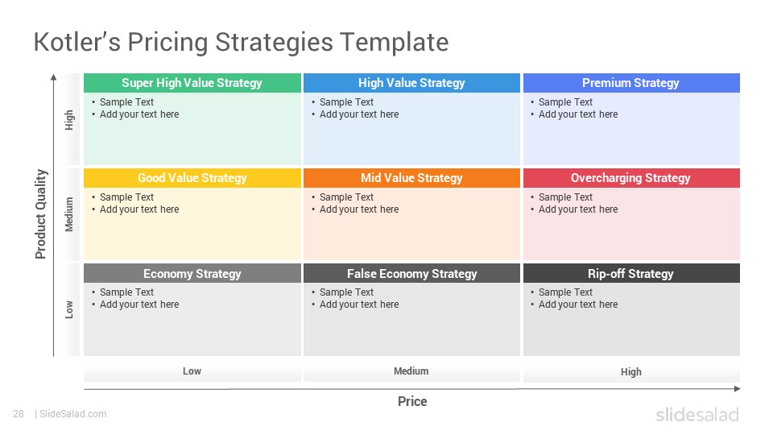Click the slidesalad logo watermark
The image size is (773, 435).
pyautogui.click(x=697, y=414)
